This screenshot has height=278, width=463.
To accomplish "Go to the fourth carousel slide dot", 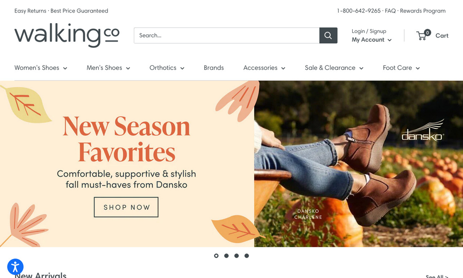I will coord(247,256).
